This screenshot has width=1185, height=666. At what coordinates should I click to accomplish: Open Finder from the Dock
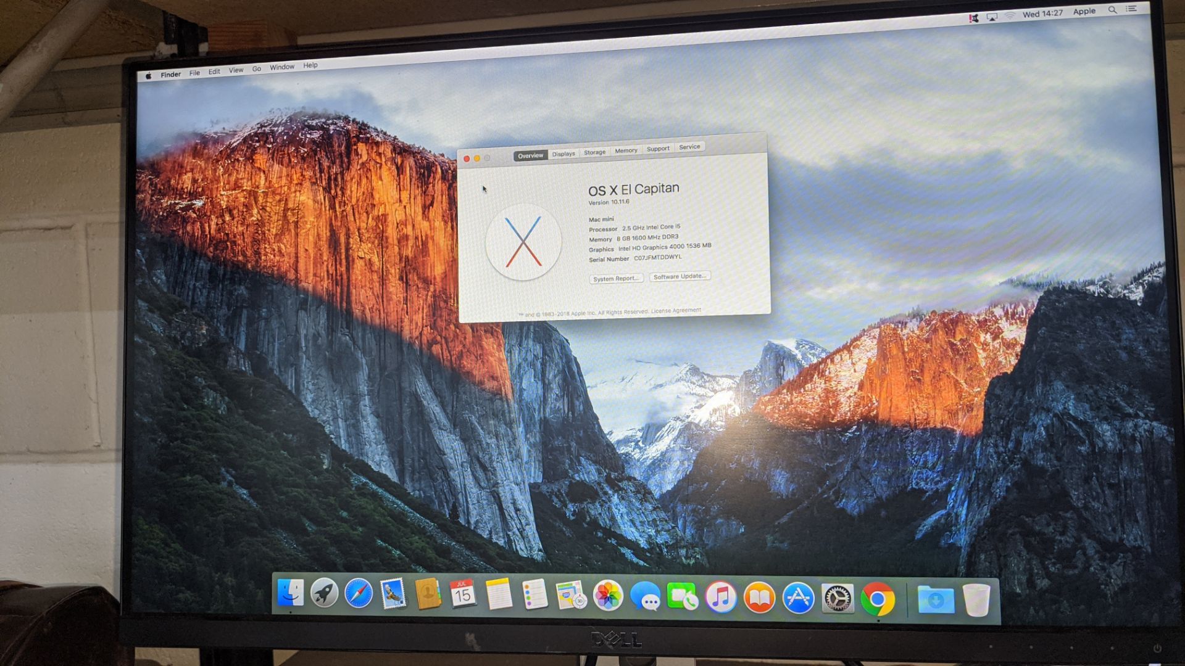pos(290,593)
